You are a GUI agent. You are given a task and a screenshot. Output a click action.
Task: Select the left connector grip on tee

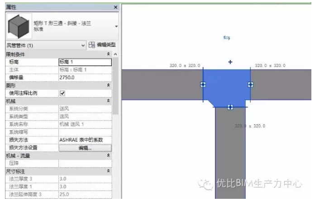(203, 85)
